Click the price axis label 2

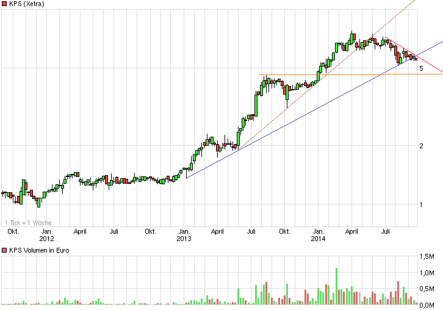point(421,146)
